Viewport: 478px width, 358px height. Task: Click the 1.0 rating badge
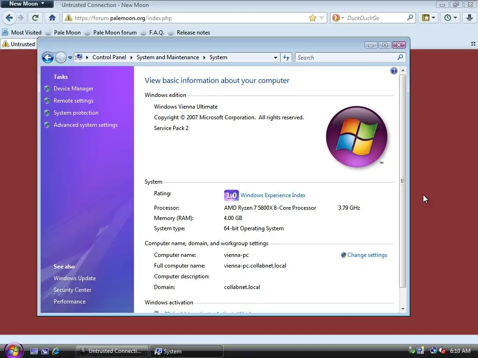point(231,195)
